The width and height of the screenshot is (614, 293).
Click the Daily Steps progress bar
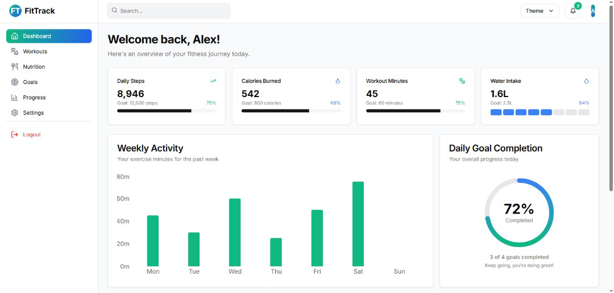point(167,111)
